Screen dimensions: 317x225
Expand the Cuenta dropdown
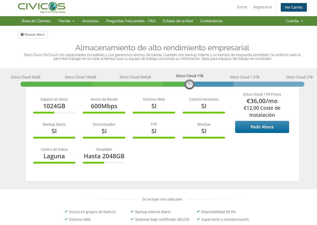(x=294, y=21)
